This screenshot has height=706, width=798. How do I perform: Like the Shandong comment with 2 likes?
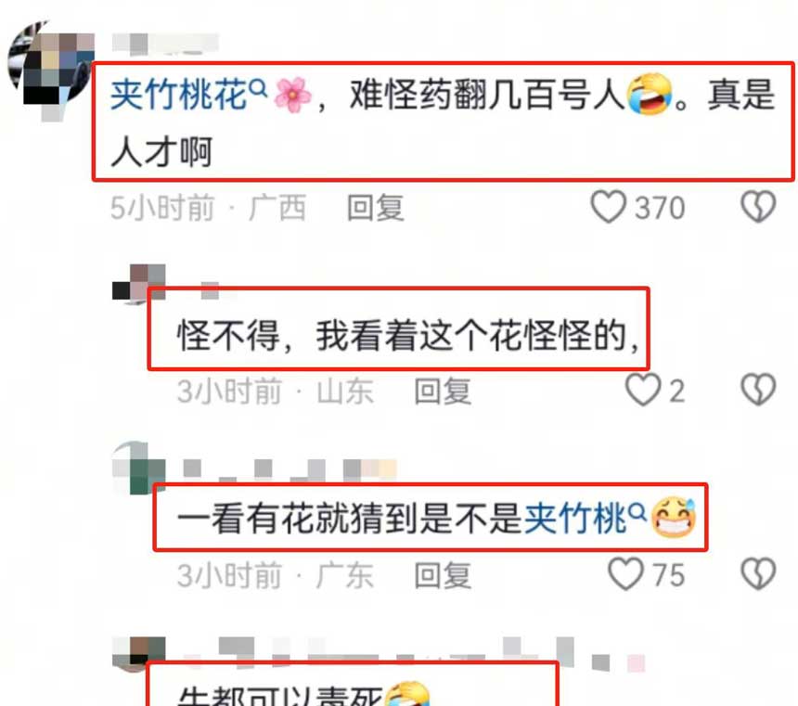tap(643, 391)
